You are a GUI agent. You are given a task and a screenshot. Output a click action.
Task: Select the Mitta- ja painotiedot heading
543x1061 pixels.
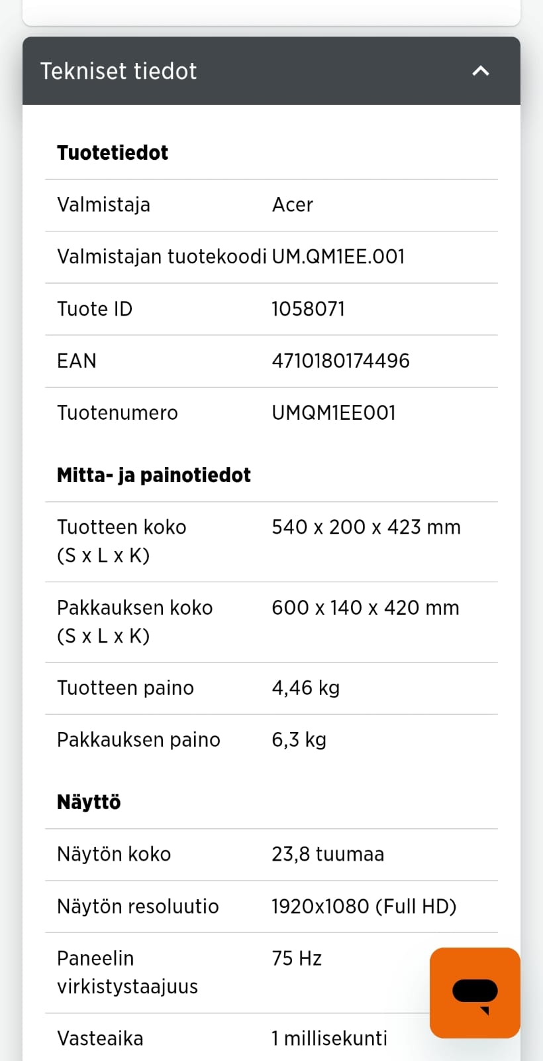tap(154, 475)
